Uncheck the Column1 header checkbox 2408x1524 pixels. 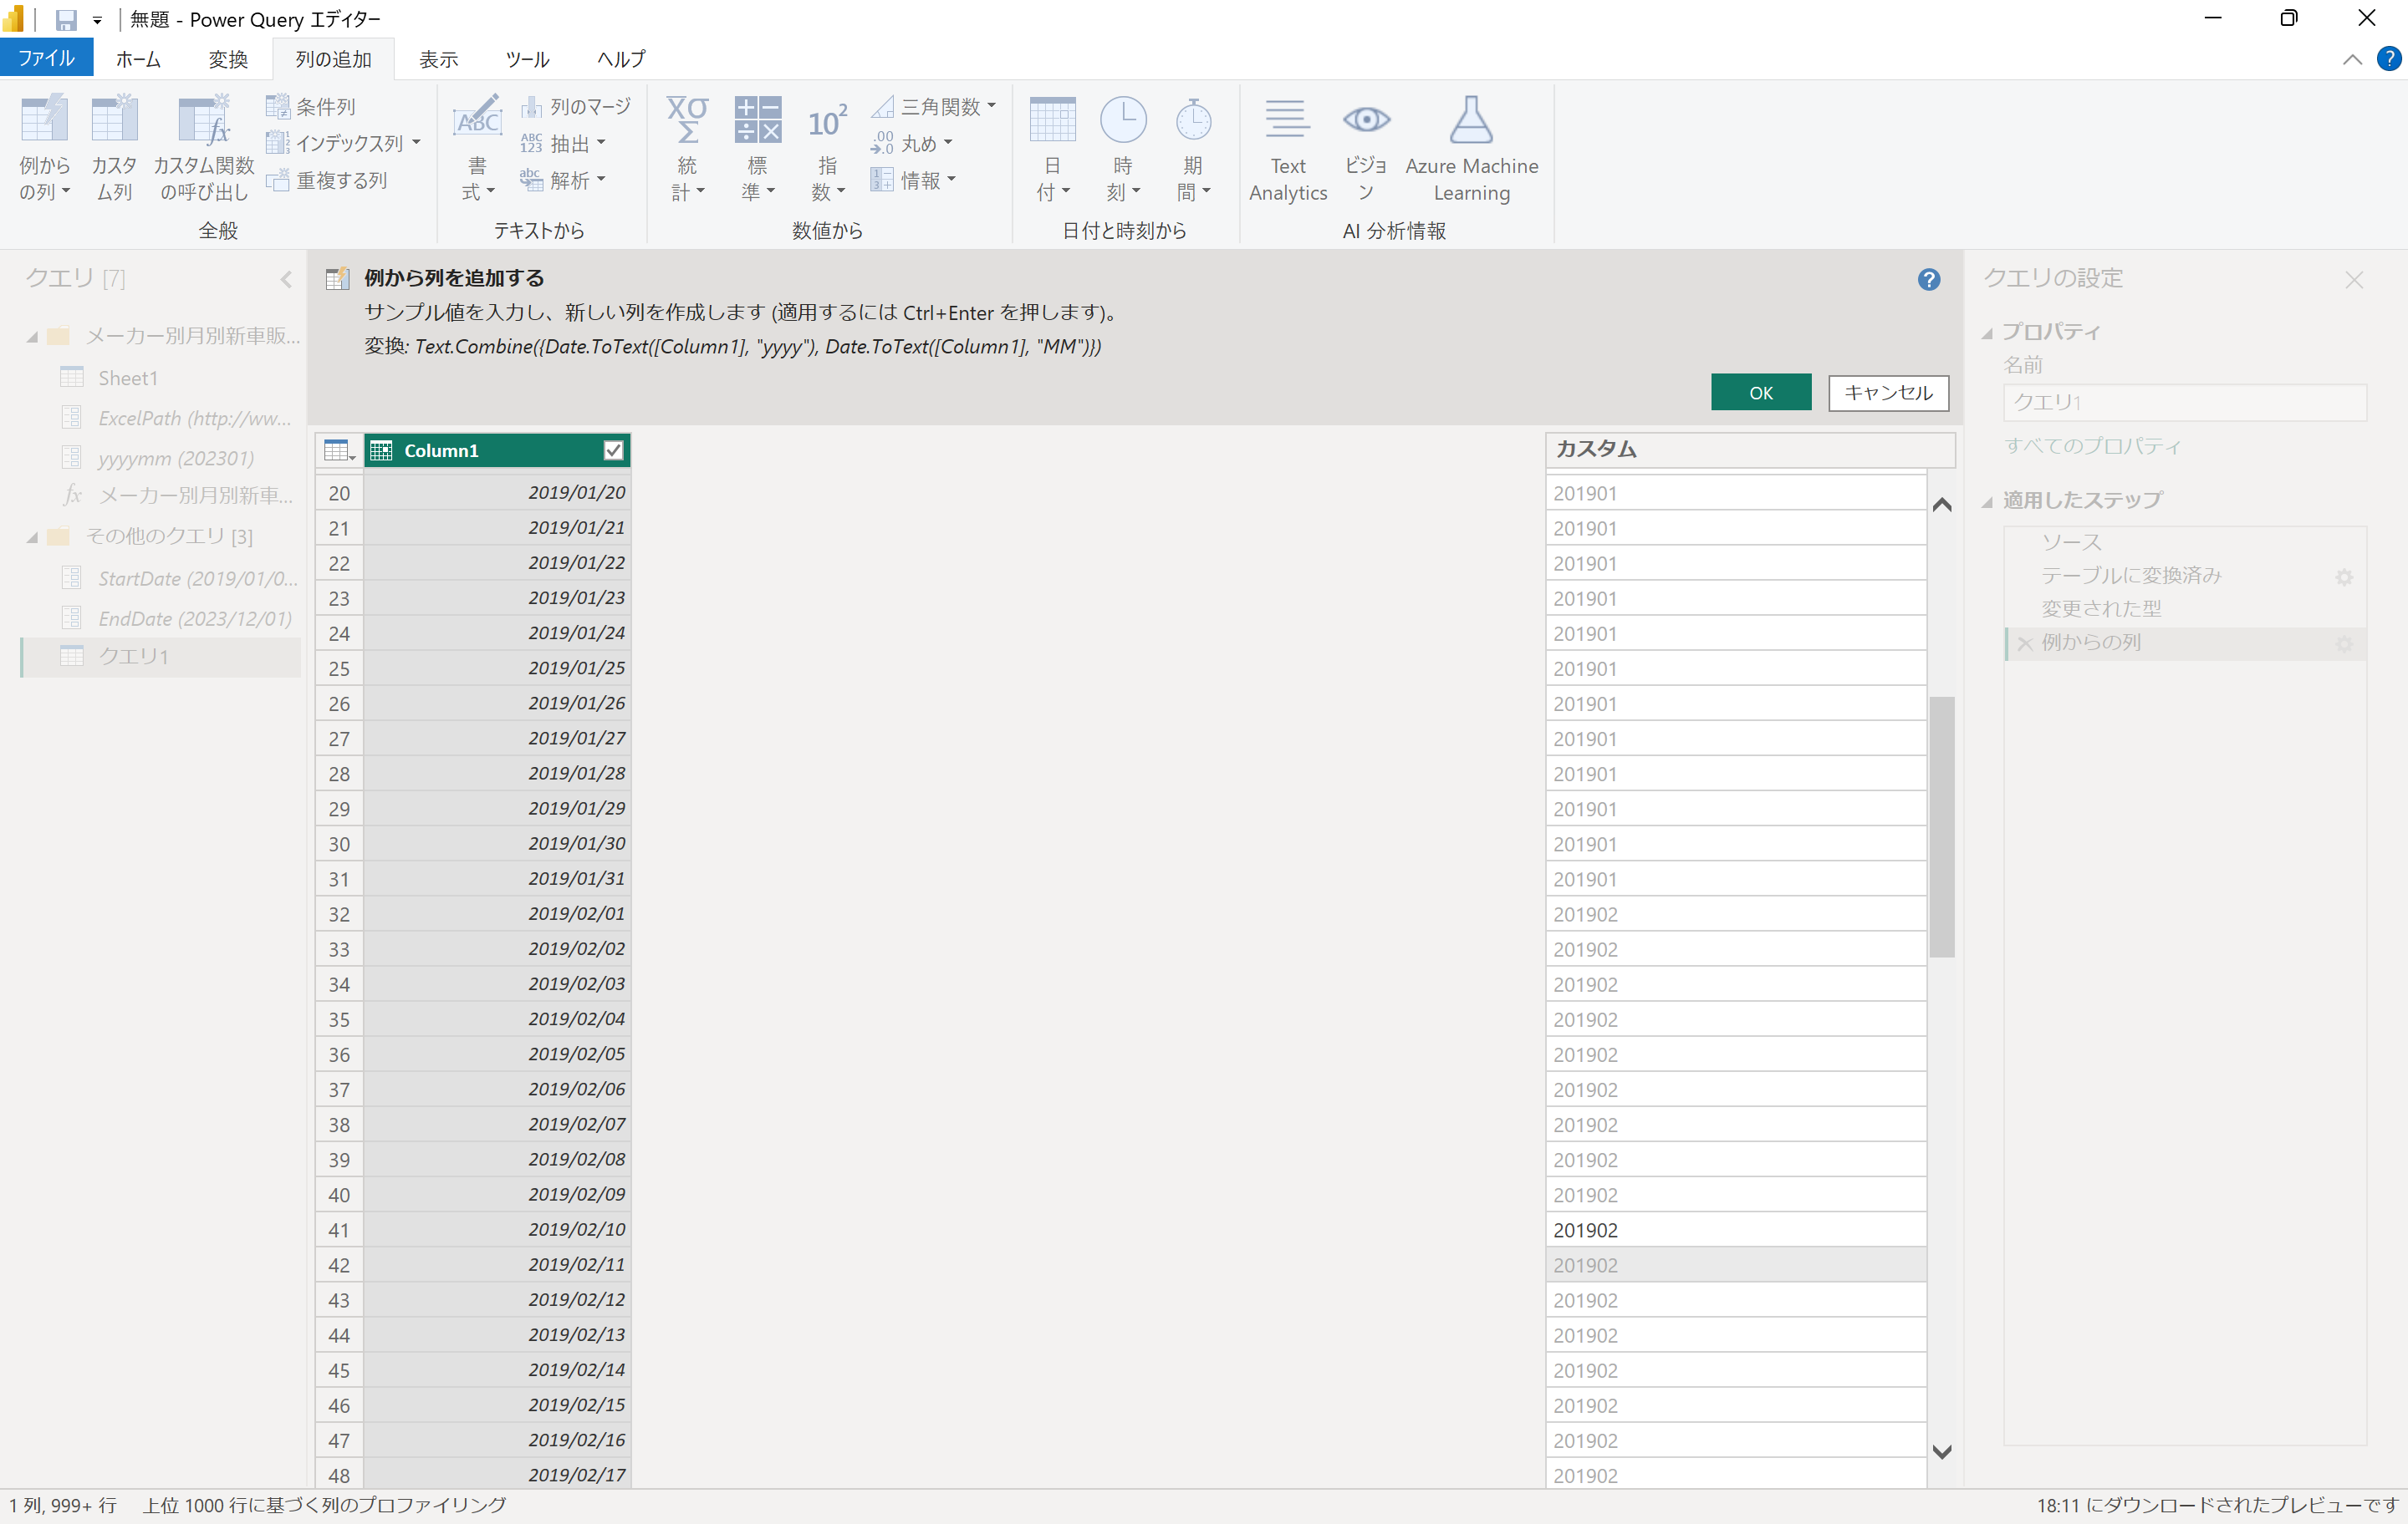tap(613, 450)
